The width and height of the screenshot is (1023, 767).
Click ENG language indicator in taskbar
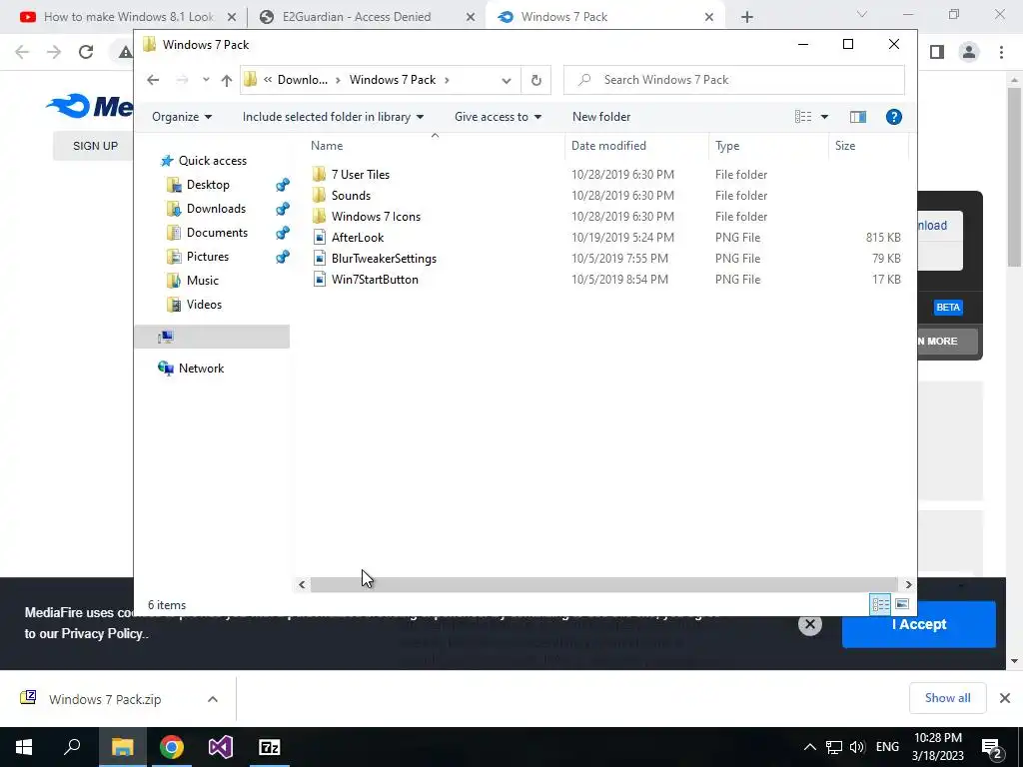click(887, 747)
